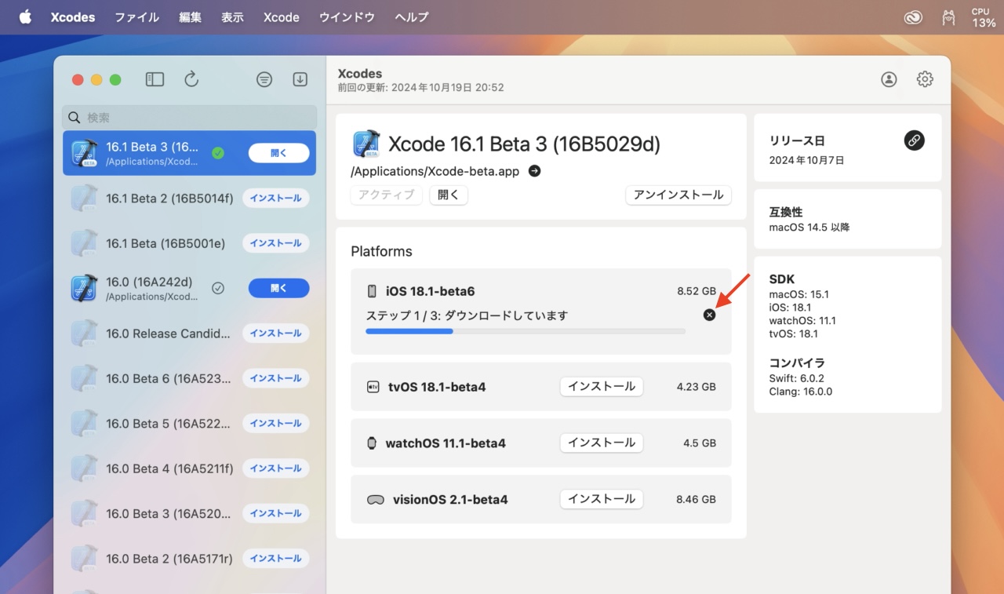Click the 8.52 GB size label
This screenshot has height=594, width=1004.
pyautogui.click(x=697, y=291)
